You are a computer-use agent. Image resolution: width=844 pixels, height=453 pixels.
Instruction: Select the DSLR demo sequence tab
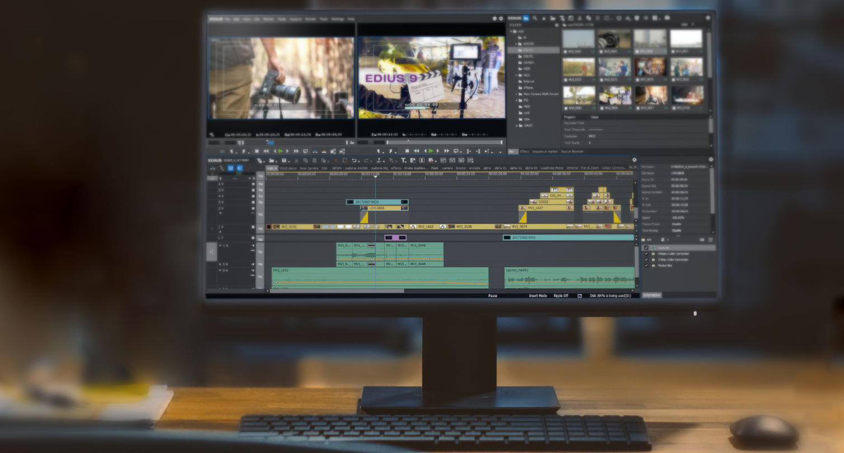(x=289, y=168)
